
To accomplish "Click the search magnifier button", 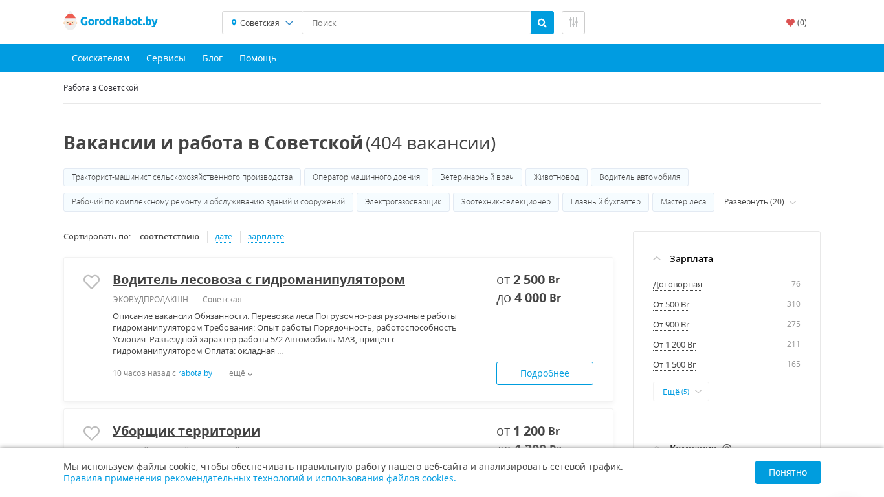I will [542, 23].
